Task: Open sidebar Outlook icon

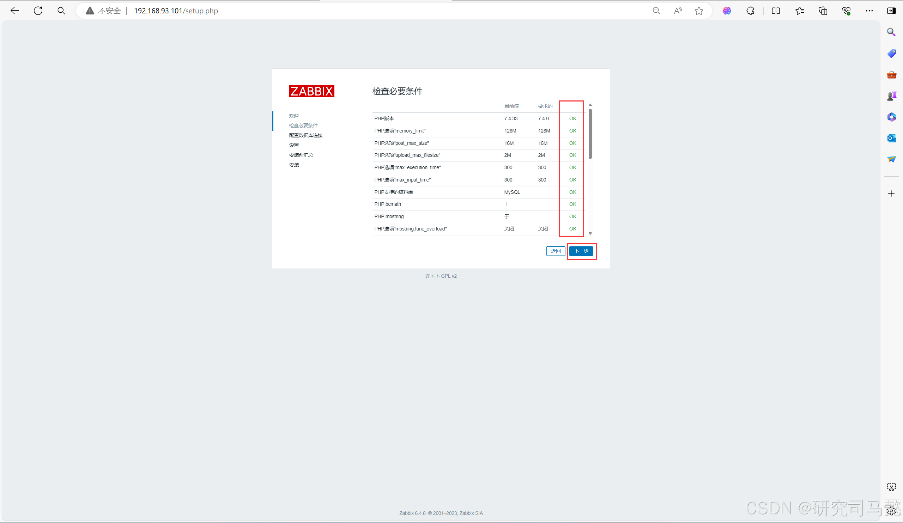Action: coord(891,138)
